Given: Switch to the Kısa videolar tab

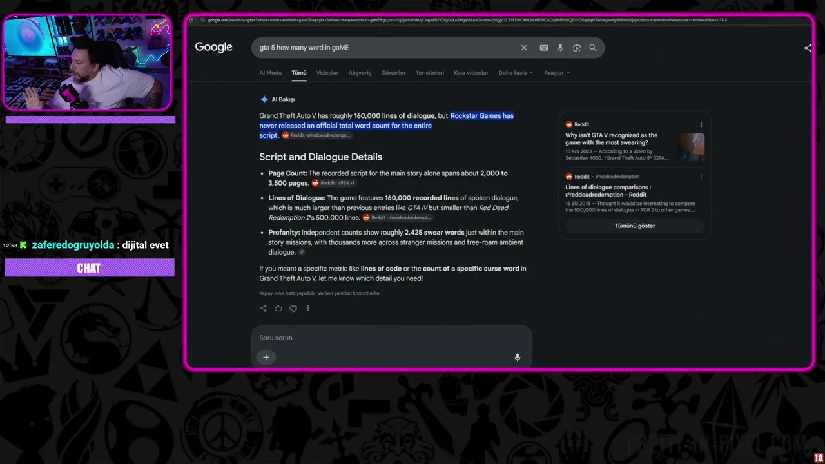Looking at the screenshot, I should click(x=471, y=73).
